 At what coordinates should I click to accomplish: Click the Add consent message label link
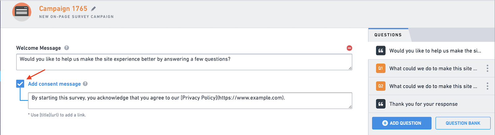[54, 84]
